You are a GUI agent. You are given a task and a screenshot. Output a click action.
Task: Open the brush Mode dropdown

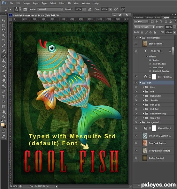coord(50,9)
